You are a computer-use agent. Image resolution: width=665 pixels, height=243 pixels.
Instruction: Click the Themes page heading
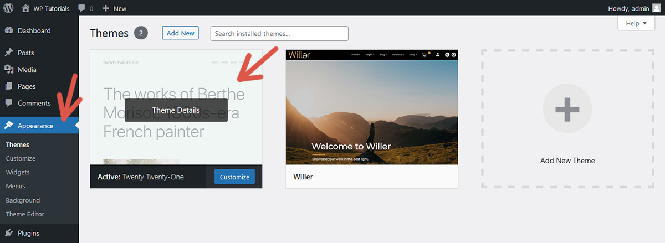(x=109, y=33)
